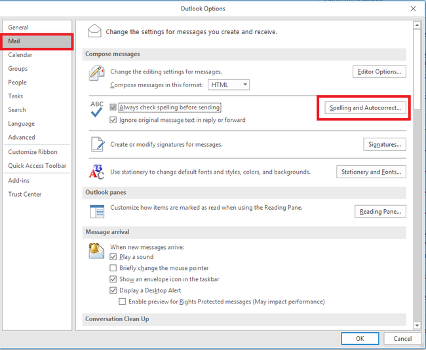Viewport: 426px width, 350px height.
Task: Click the scrollbar down arrow
Action: click(417, 325)
